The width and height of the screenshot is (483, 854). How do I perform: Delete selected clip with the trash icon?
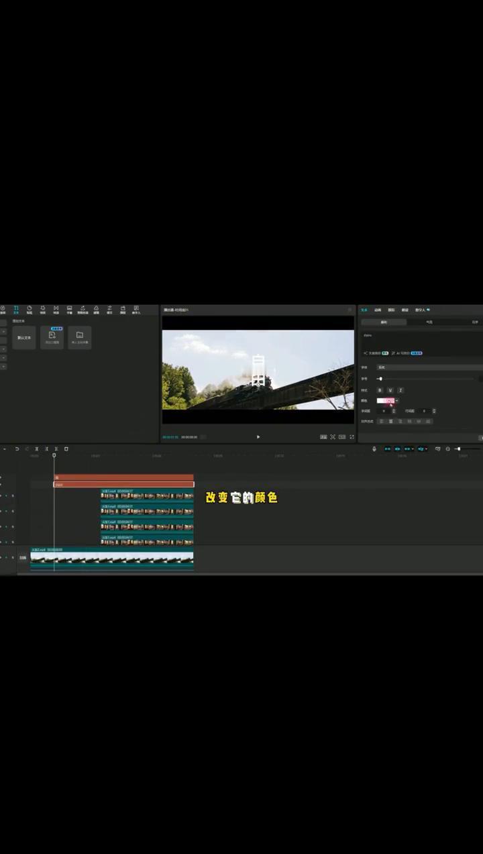66,449
